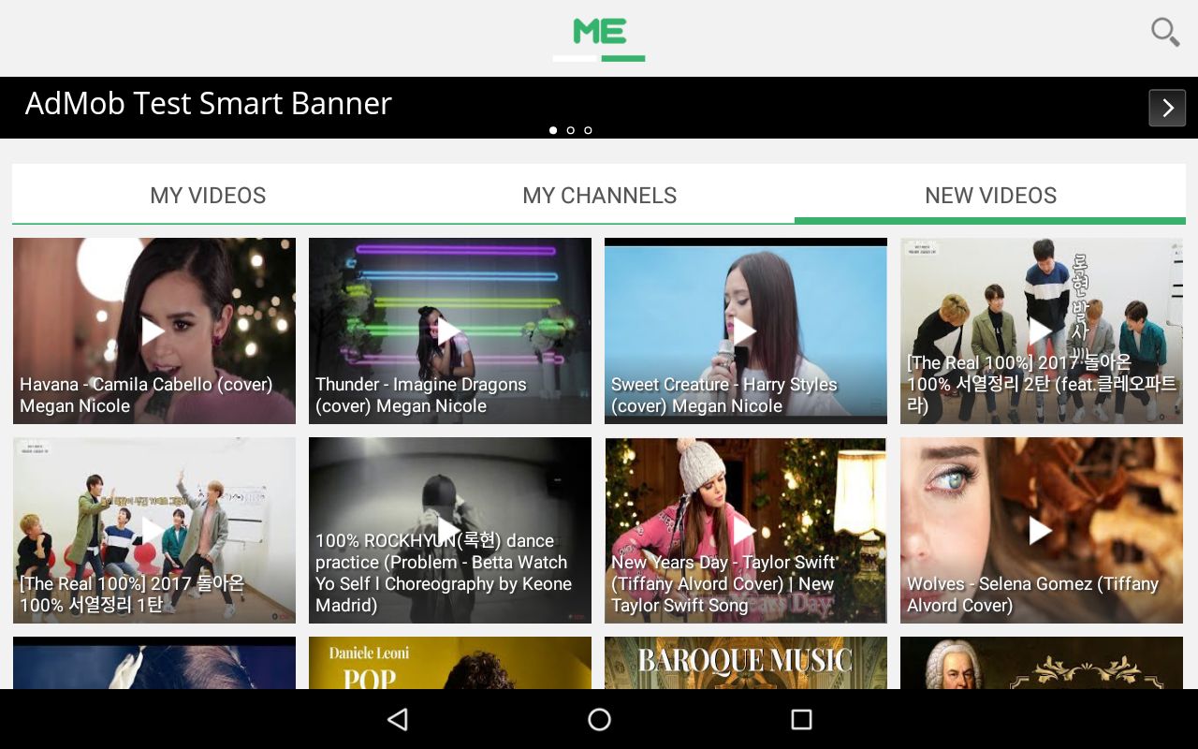Image resolution: width=1198 pixels, height=749 pixels.
Task: Play Havana Camila Cabello cover video
Action: coord(153,330)
